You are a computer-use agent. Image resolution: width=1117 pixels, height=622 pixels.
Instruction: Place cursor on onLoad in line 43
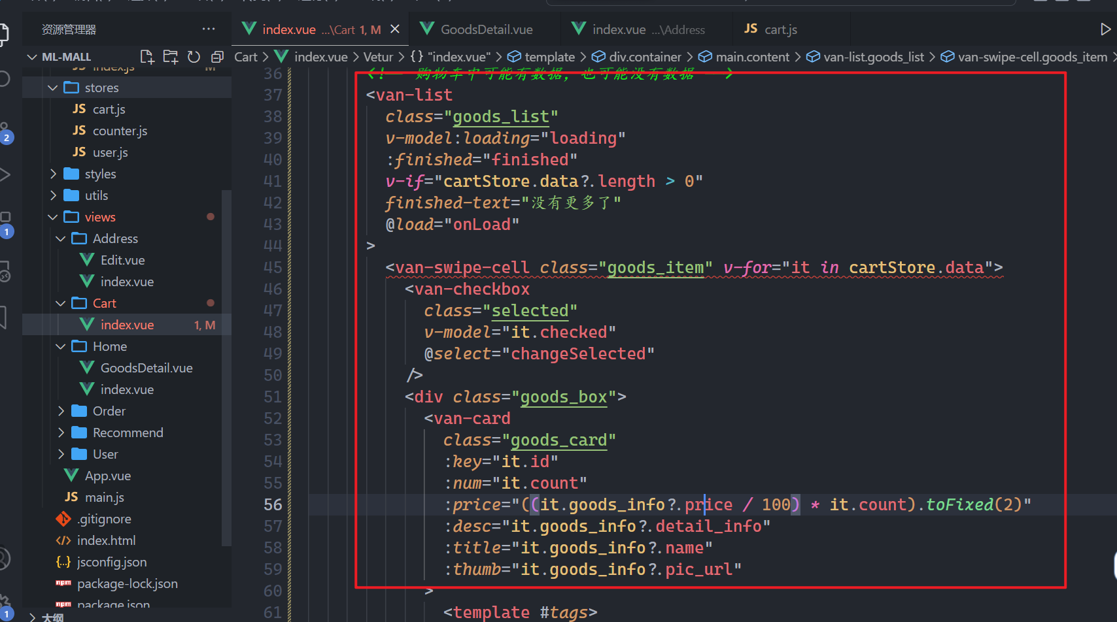pyautogui.click(x=481, y=224)
